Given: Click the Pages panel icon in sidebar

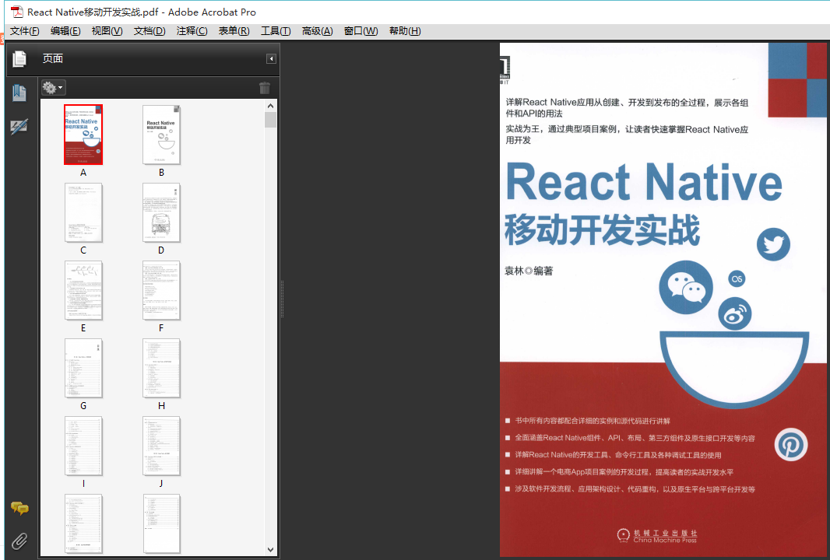Looking at the screenshot, I should [x=19, y=58].
